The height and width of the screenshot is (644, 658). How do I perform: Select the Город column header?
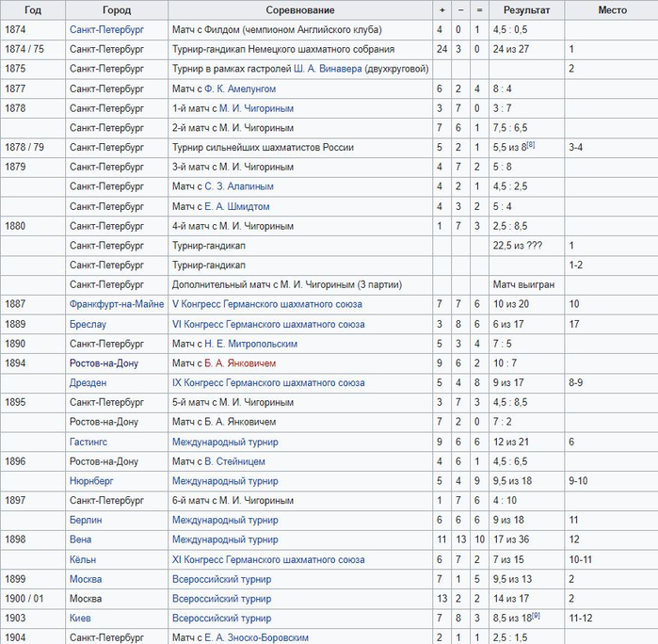pyautogui.click(x=117, y=10)
